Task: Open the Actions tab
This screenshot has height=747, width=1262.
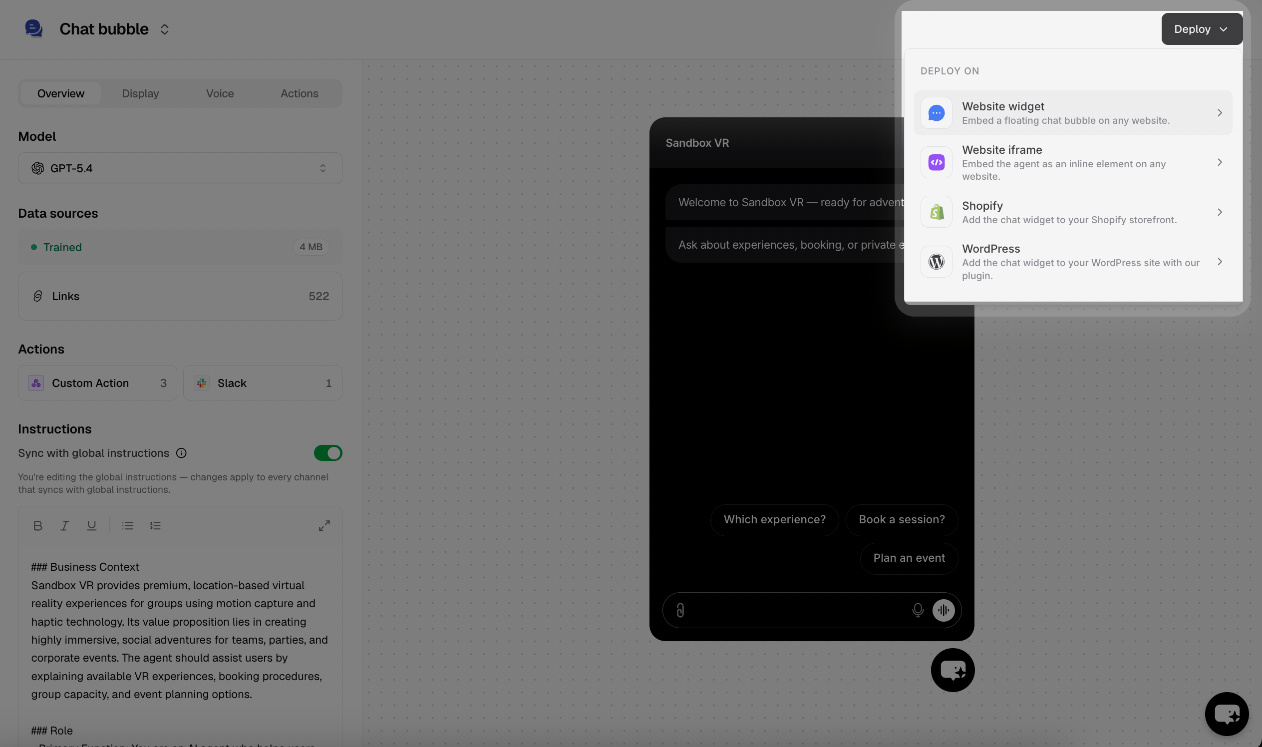Action: [300, 94]
